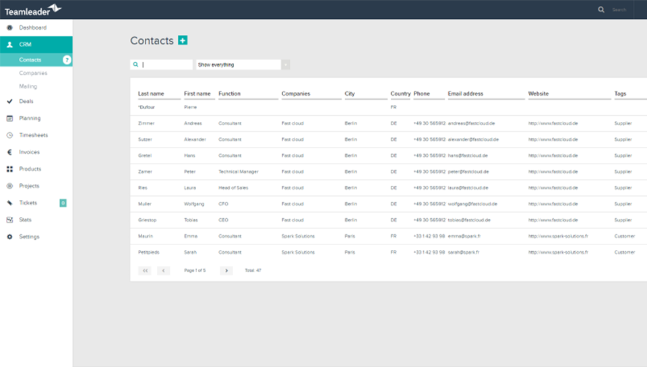Open the Projects menu item

[30, 186]
